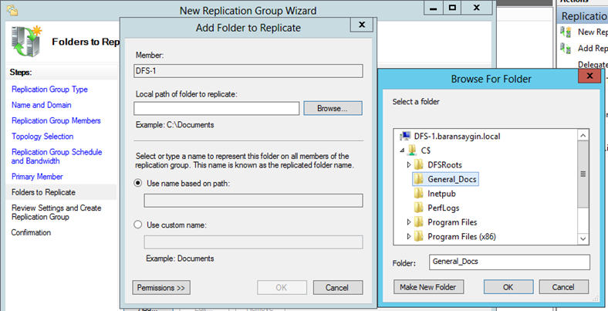Click the PerfLogs folder icon
Viewport: 608px width, 311px height.
pyautogui.click(x=419, y=208)
